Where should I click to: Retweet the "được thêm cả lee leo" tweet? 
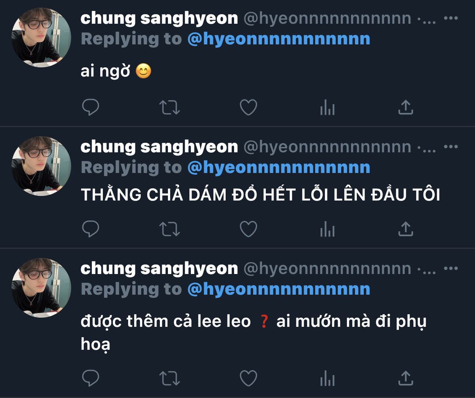coord(169,378)
